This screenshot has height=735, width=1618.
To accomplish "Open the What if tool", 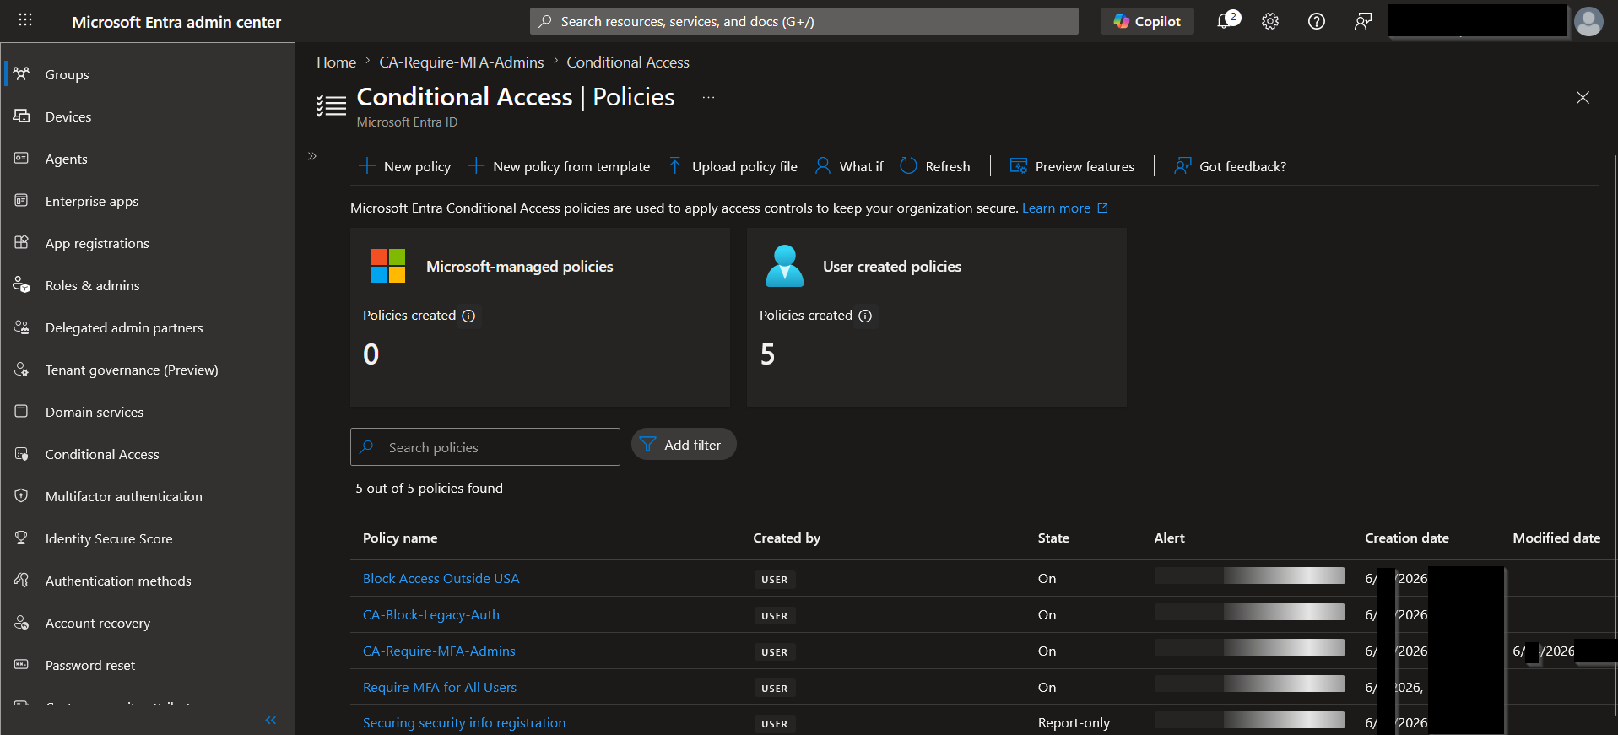I will (849, 166).
